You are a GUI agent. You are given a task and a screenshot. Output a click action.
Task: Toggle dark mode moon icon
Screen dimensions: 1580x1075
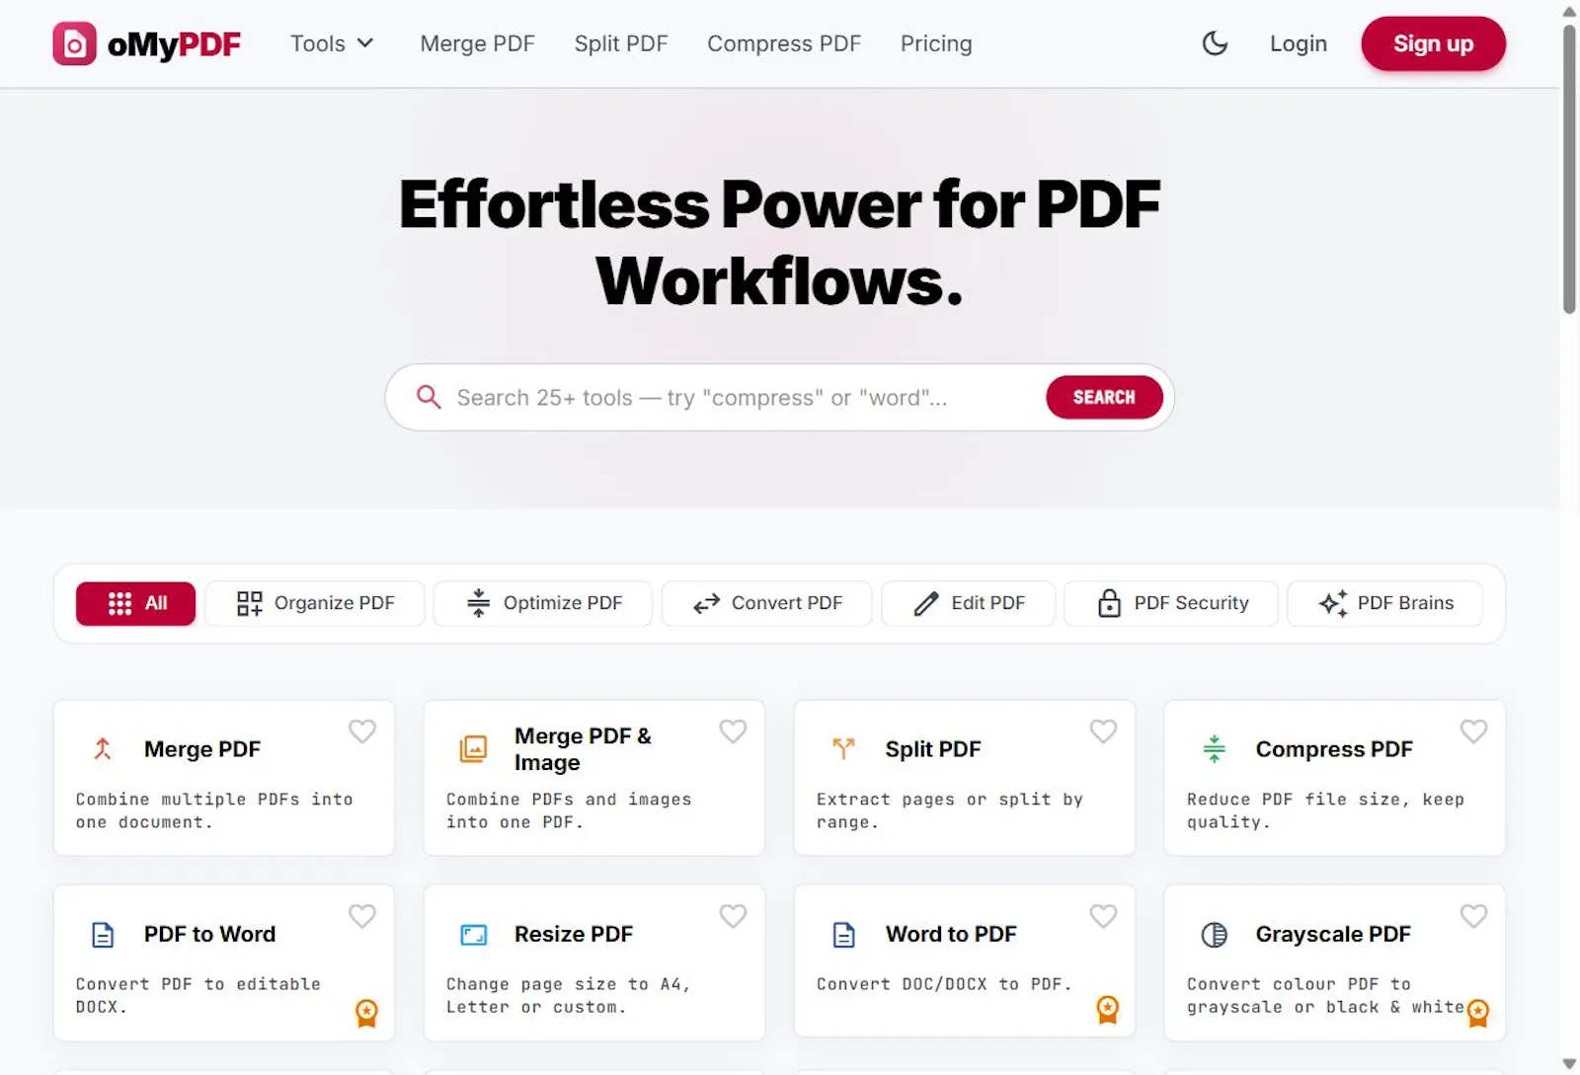point(1215,43)
